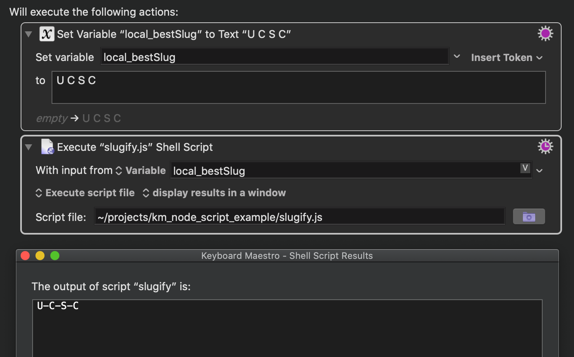The height and width of the screenshot is (357, 574).
Task: Click the "to" text area containing U C S C
Action: point(299,87)
